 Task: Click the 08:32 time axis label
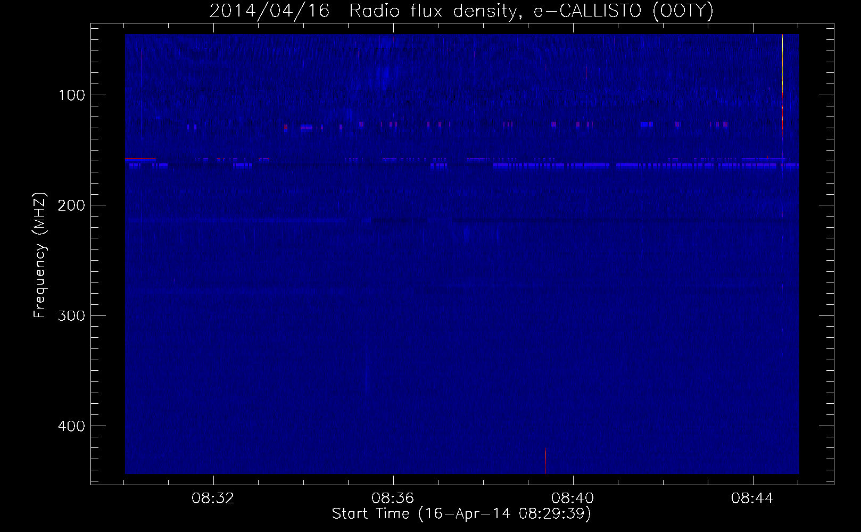pos(213,498)
